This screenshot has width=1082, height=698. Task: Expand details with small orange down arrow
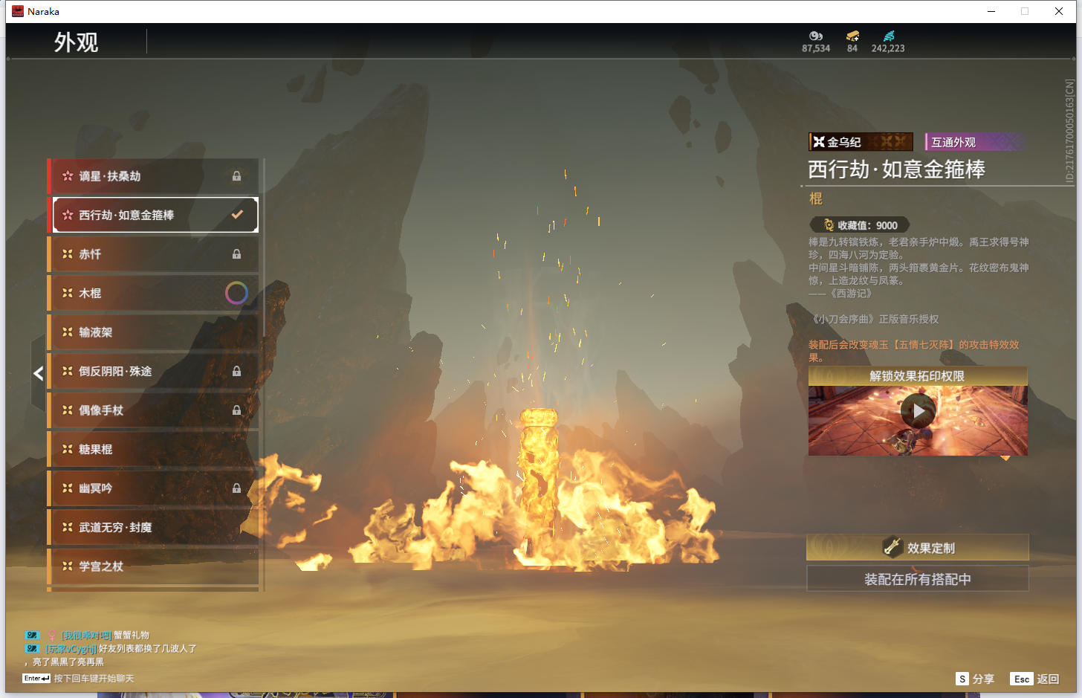click(1005, 459)
